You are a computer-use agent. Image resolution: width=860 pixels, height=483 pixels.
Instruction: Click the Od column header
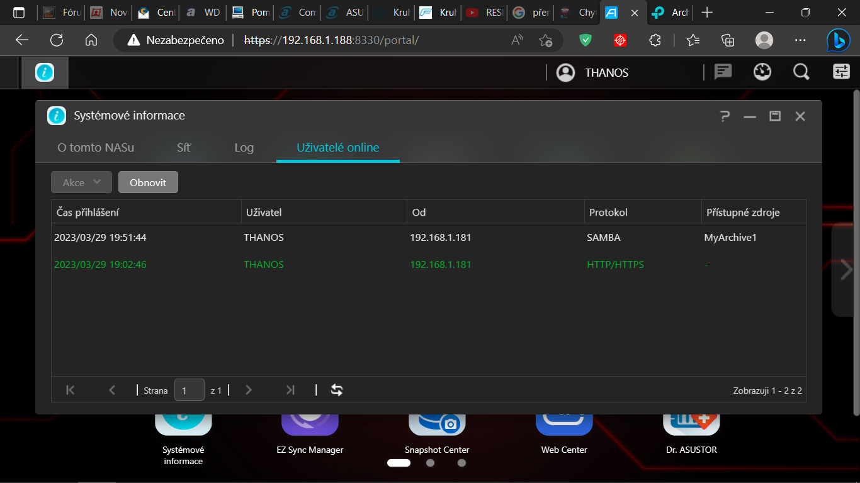(x=495, y=212)
